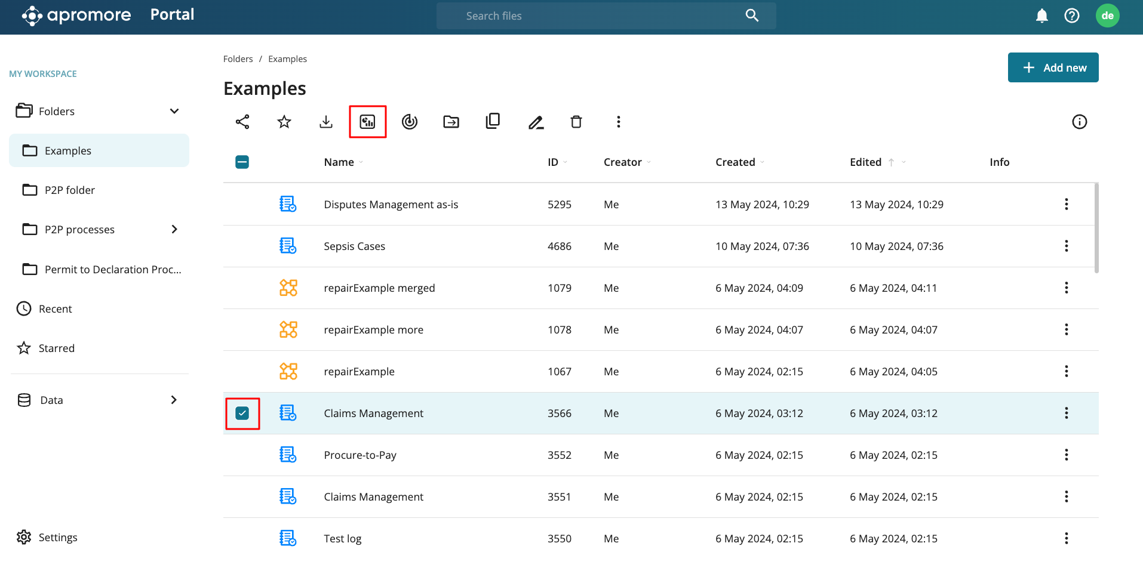Toggle the info panel icon
The width and height of the screenshot is (1143, 574).
point(1080,122)
